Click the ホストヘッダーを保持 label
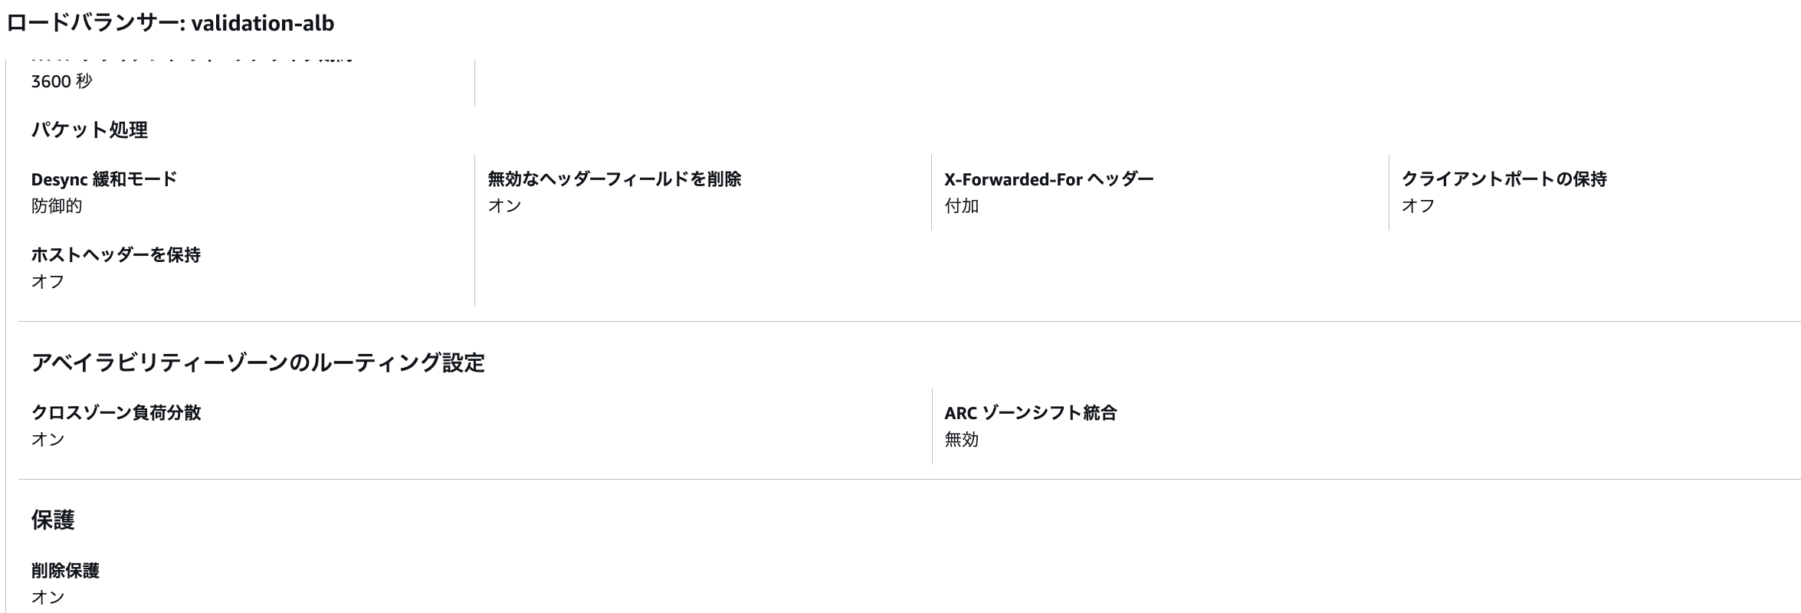1801x613 pixels. [x=115, y=255]
